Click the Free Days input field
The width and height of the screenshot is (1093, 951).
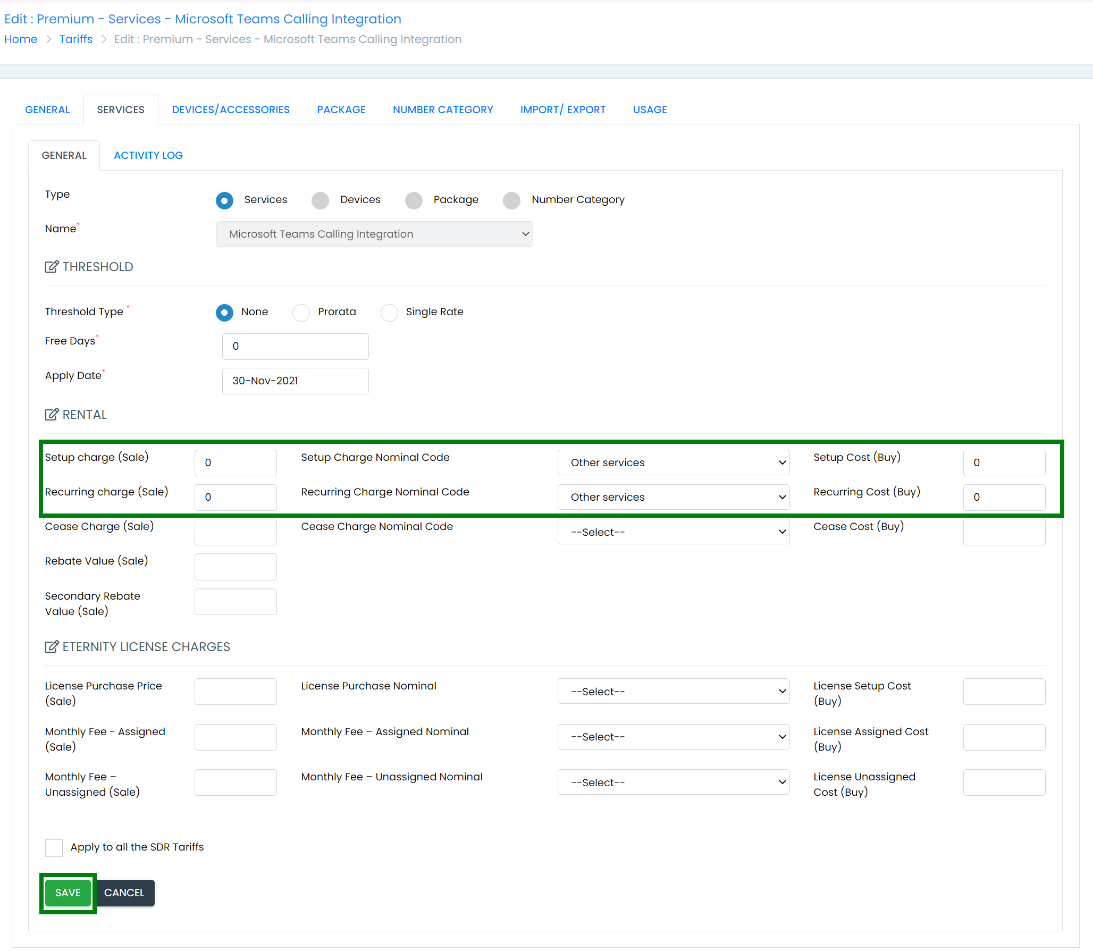(296, 347)
